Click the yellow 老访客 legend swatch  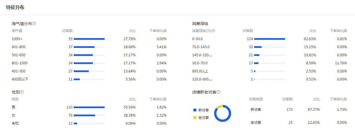tap(195, 117)
